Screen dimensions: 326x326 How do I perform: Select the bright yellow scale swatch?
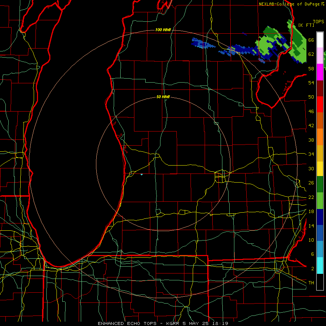tap(320, 169)
